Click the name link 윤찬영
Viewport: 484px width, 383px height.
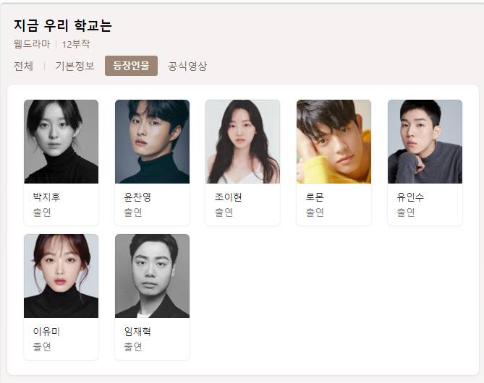[x=137, y=197]
